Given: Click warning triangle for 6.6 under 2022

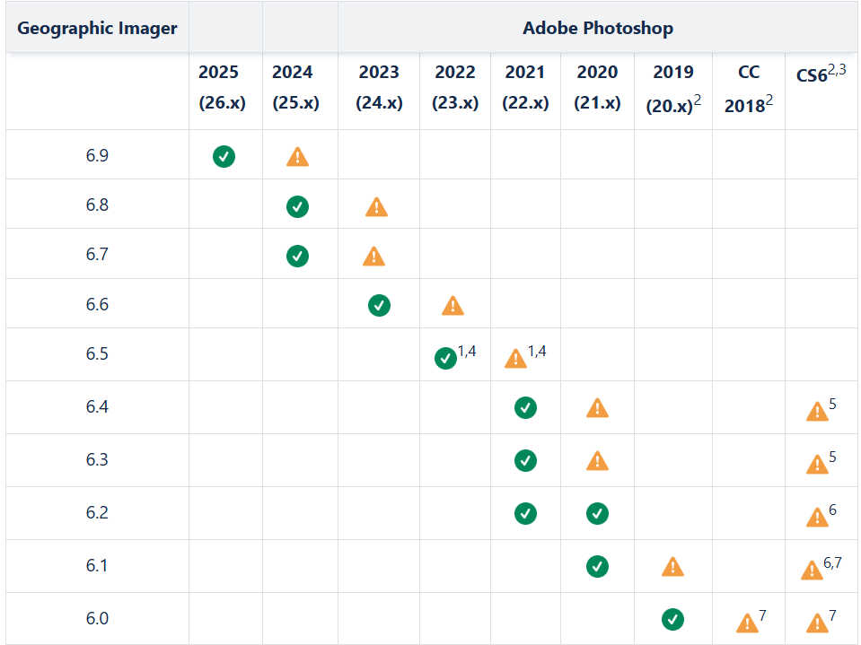Looking at the screenshot, I should point(453,306).
